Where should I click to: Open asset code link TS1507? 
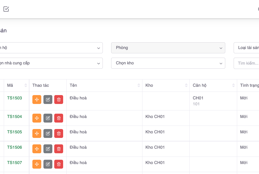(x=15, y=163)
